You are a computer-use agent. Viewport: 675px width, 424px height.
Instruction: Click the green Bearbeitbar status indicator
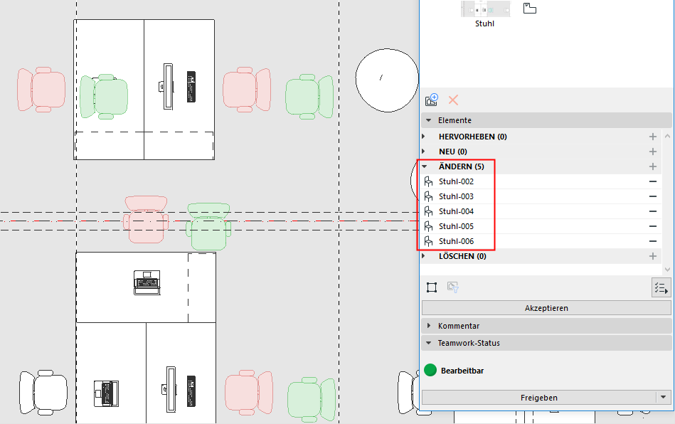tap(430, 370)
